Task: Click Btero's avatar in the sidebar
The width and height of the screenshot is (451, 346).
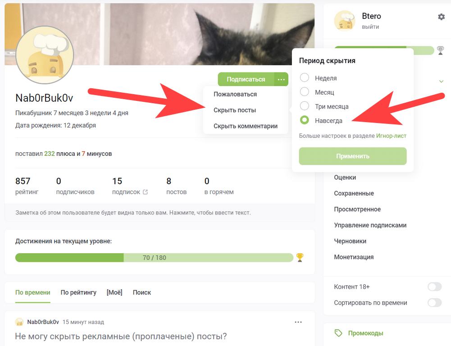Action: [345, 21]
